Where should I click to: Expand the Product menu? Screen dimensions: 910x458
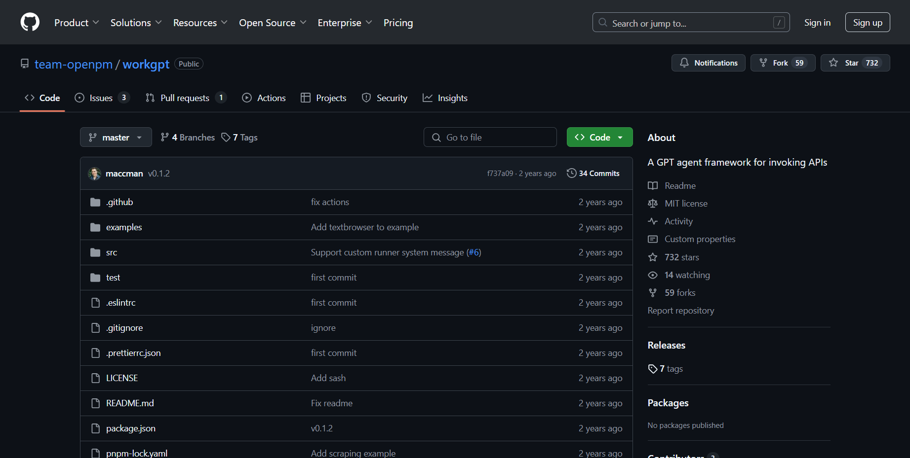(x=77, y=23)
